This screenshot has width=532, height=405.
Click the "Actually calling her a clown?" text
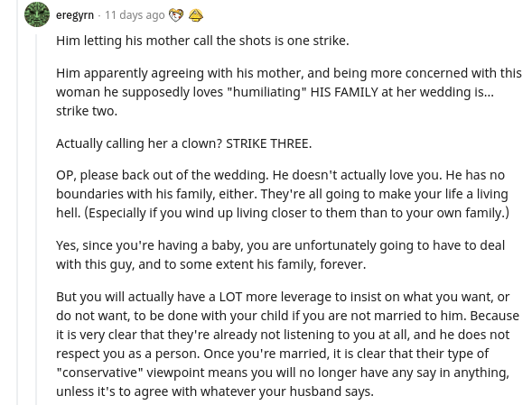coord(139,143)
